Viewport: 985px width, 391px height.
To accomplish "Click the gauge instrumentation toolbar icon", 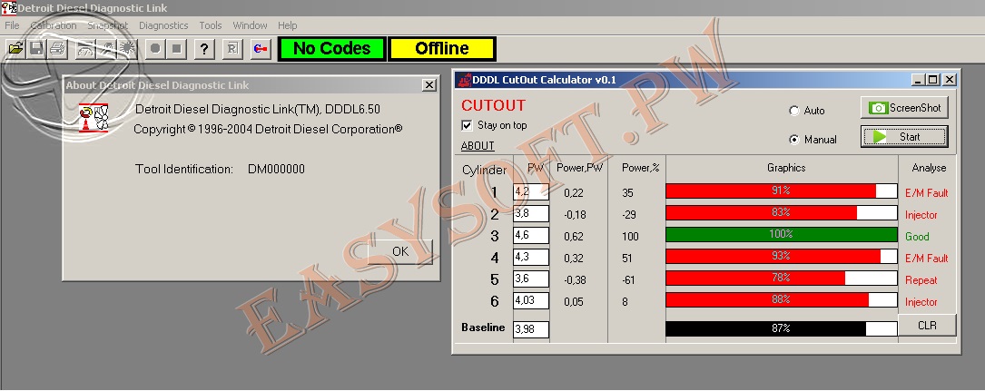I will pos(86,48).
